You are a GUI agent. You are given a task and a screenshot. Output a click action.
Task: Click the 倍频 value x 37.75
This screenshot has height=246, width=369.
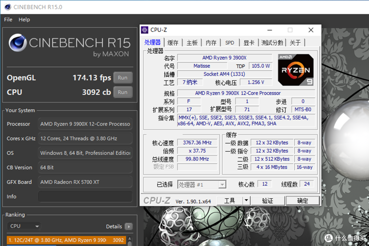click(197, 151)
